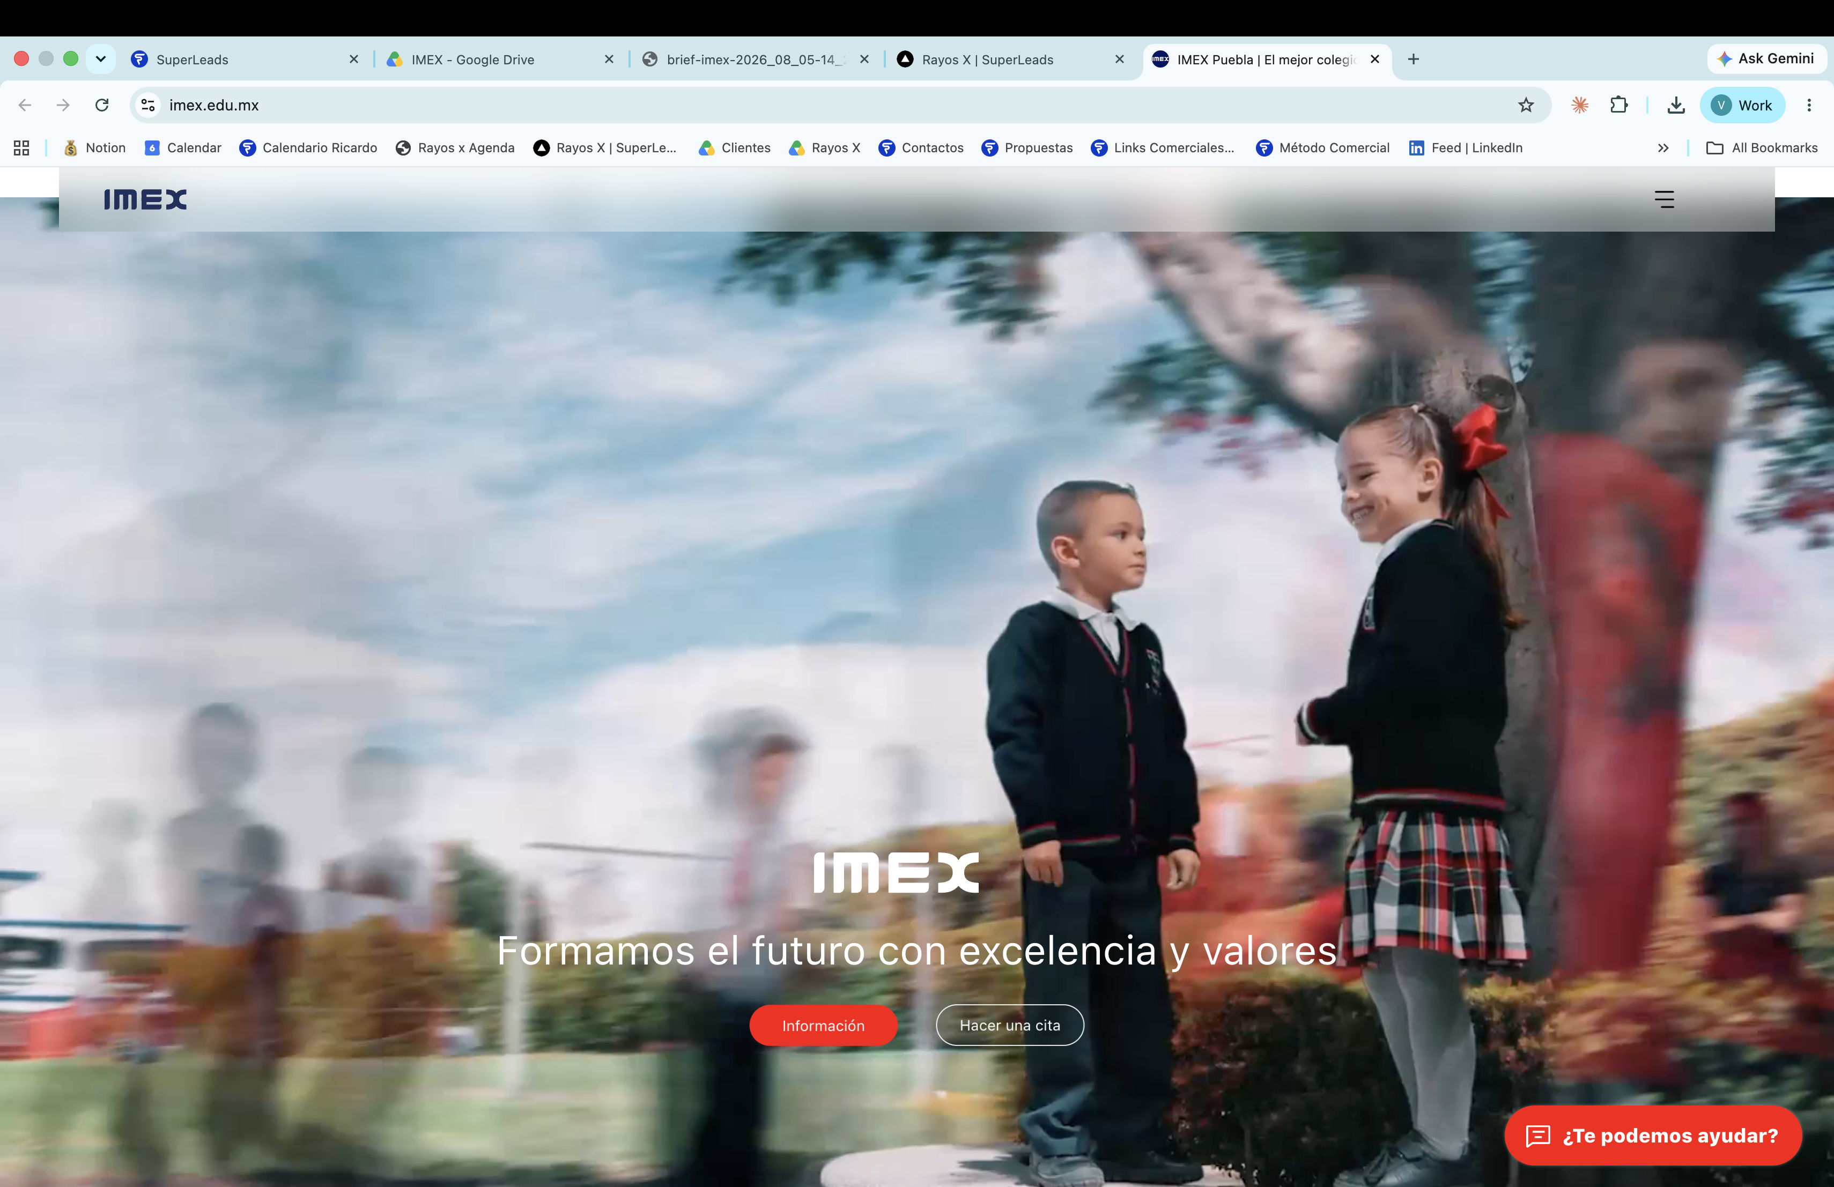
Task: Open the Rayos x Agenda bookmark
Action: tap(455, 148)
